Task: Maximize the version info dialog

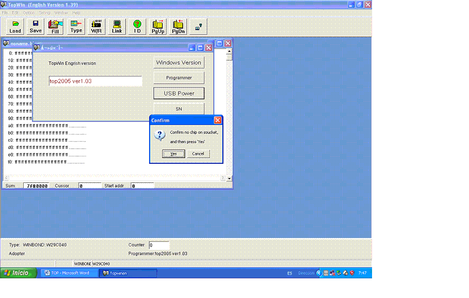Action: pyautogui.click(x=200, y=48)
